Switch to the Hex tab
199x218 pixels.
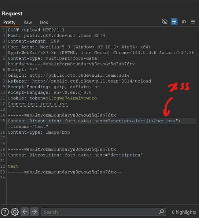44,22
